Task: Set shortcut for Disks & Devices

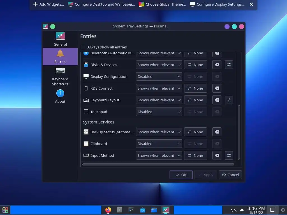Action: click(x=195, y=65)
